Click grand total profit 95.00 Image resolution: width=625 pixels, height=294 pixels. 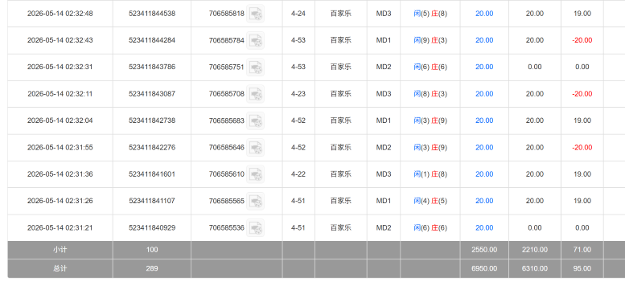(582, 268)
